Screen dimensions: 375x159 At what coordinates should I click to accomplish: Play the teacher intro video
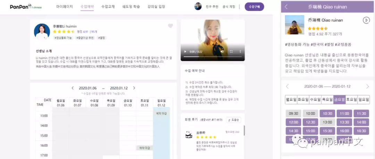tap(185, 51)
